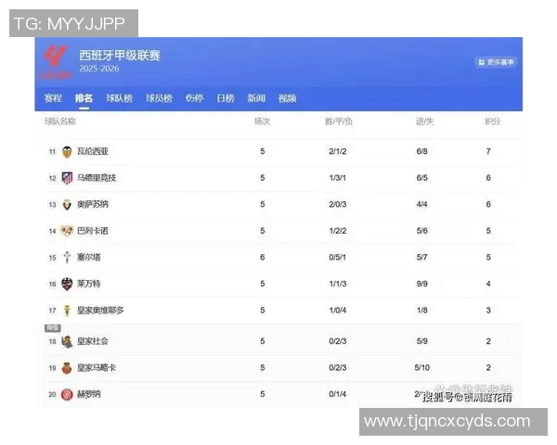The height and width of the screenshot is (445, 557).
Task: Click 4/4 goals in 奥萨苏纳 row
Action: (x=422, y=204)
